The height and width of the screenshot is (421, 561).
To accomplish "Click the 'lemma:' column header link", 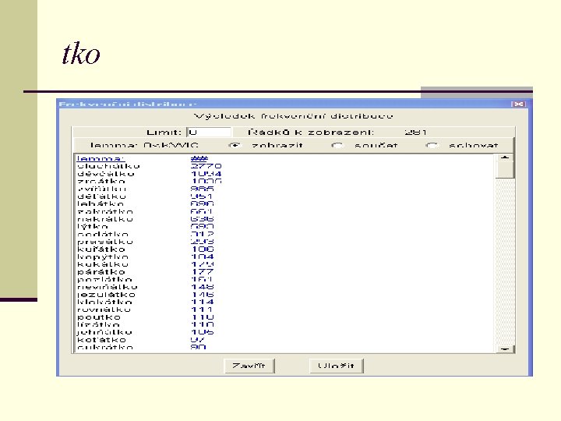I will click(101, 158).
